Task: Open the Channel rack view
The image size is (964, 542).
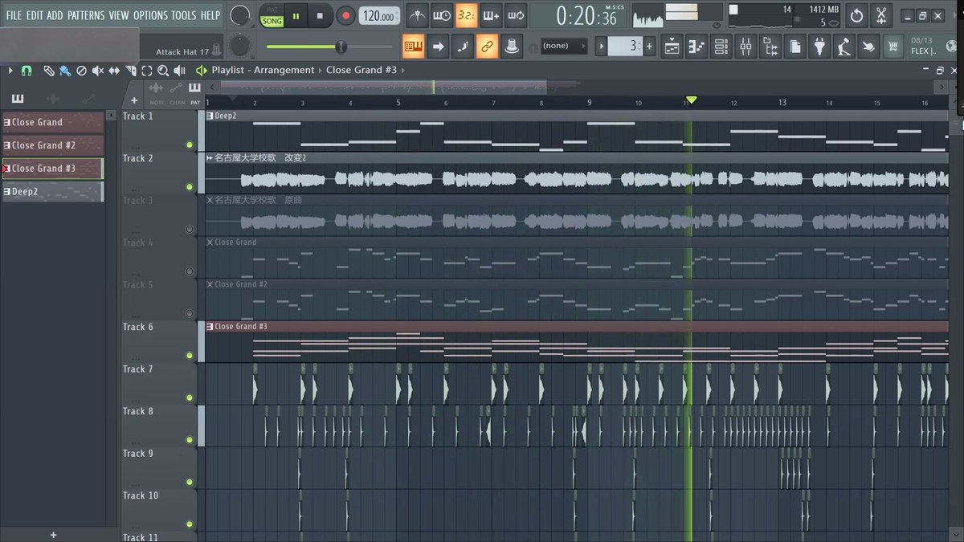Action: pos(721,47)
